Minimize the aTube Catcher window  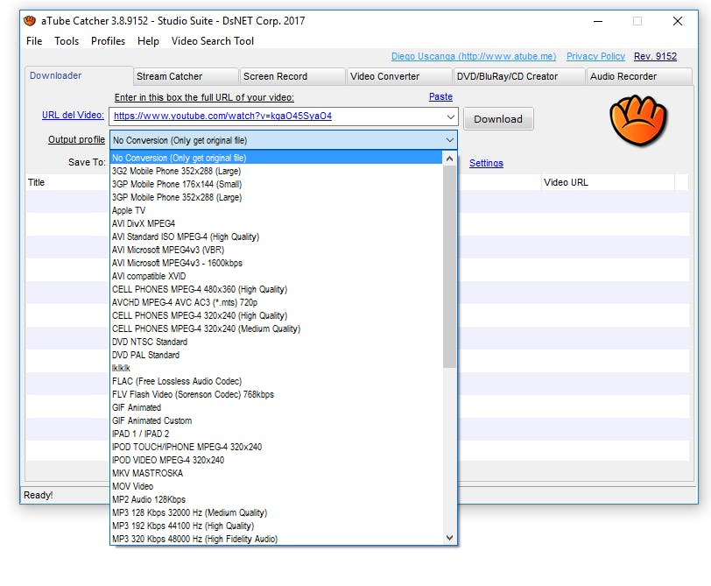click(598, 21)
